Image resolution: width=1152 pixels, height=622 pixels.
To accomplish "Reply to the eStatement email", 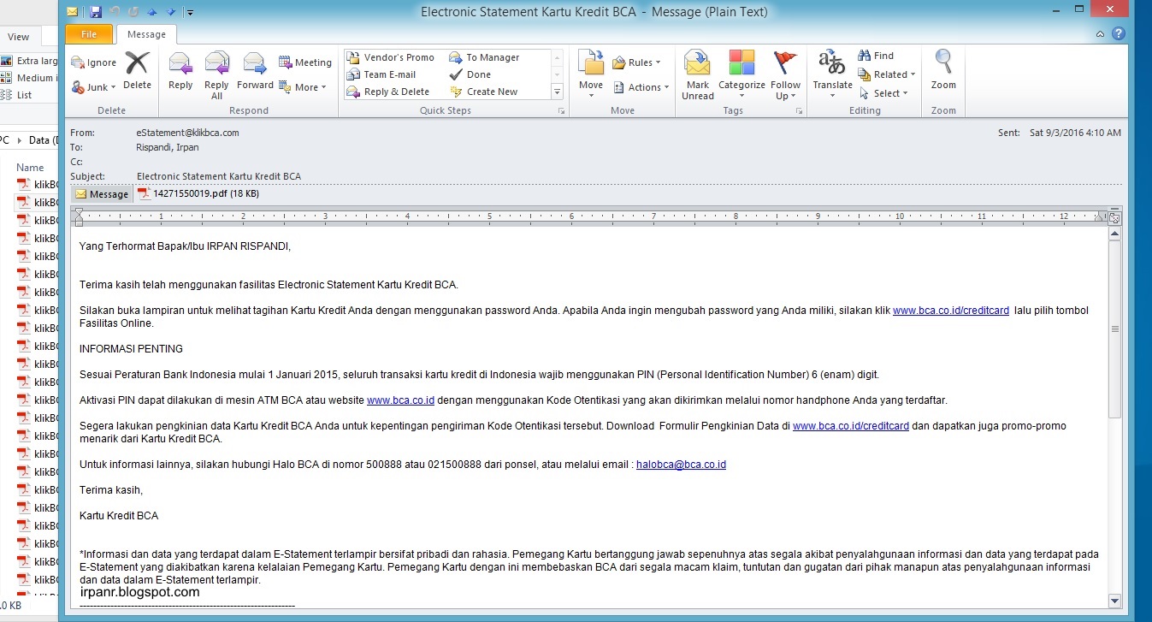I will click(x=180, y=70).
